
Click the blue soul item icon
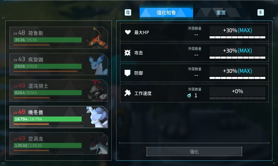pyautogui.click(x=189, y=96)
